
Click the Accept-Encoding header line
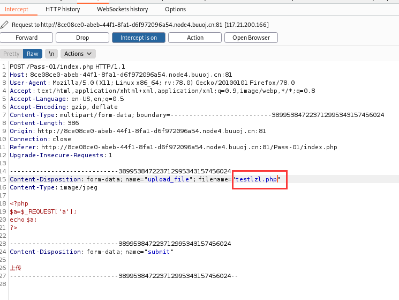pos(64,107)
